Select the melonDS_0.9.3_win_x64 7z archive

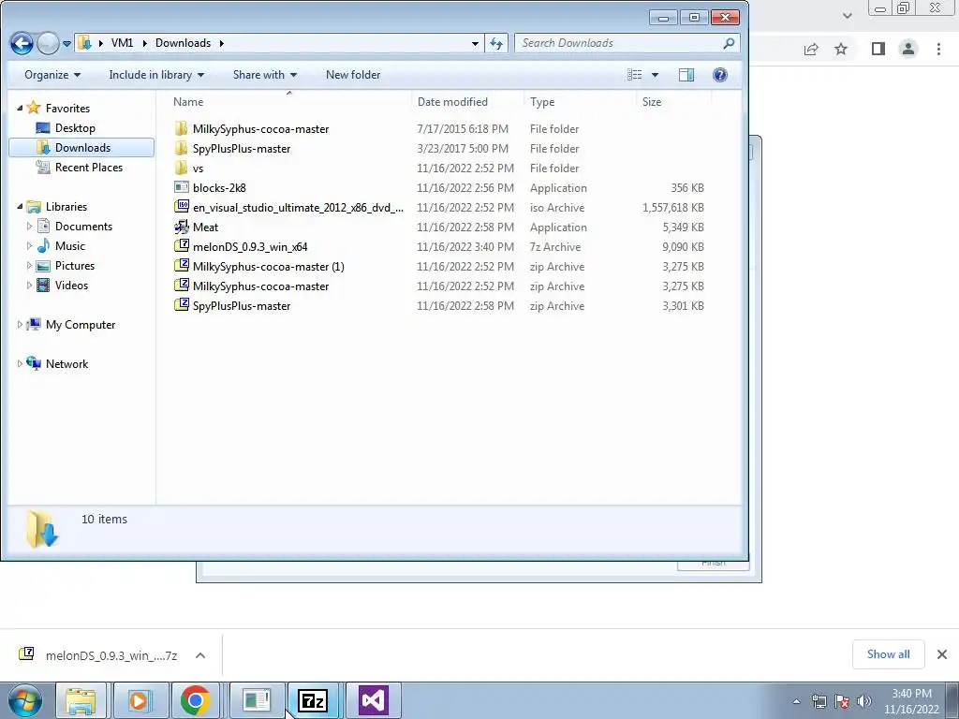[249, 246]
